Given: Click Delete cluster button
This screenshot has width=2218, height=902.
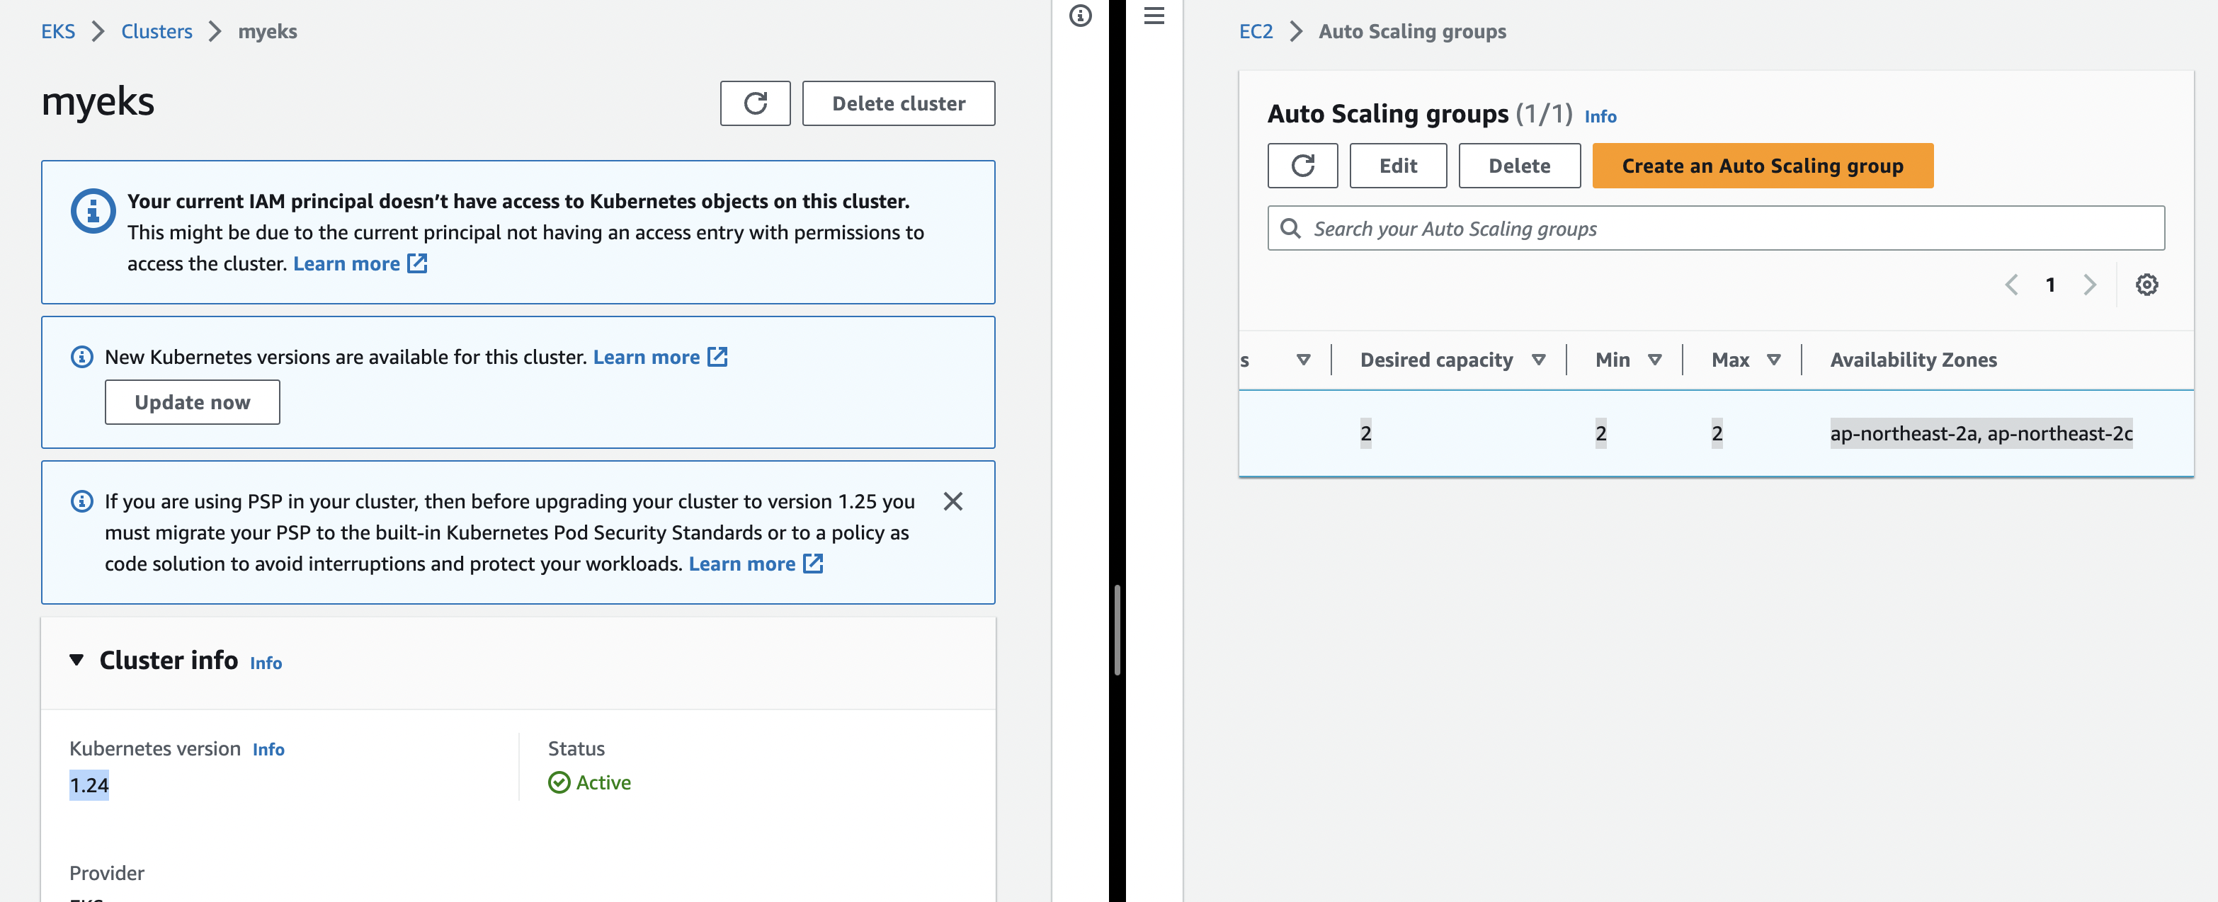Looking at the screenshot, I should [x=899, y=103].
